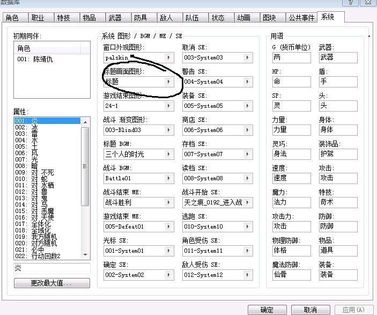
Task: Click the 更改最大值 button
Action: click(52, 283)
